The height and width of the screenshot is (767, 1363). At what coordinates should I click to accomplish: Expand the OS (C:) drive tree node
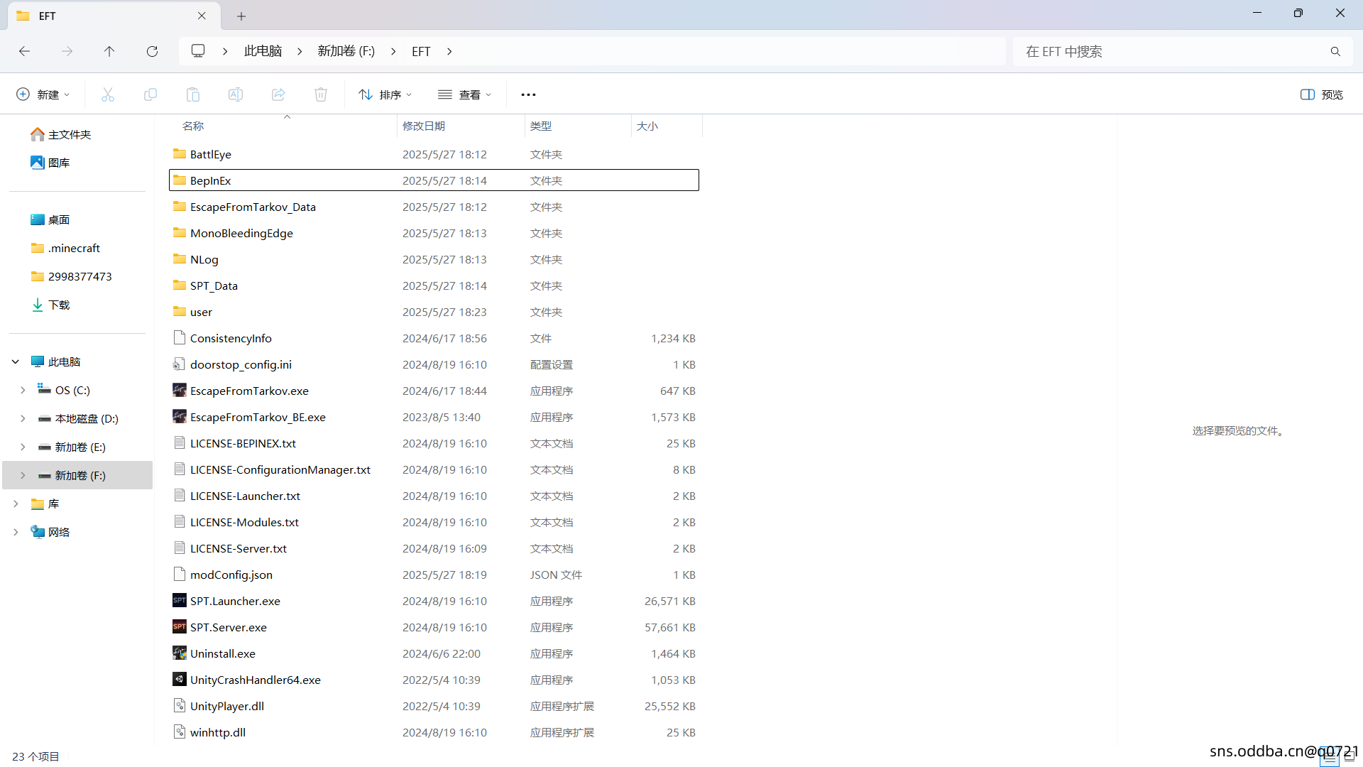coord(23,390)
